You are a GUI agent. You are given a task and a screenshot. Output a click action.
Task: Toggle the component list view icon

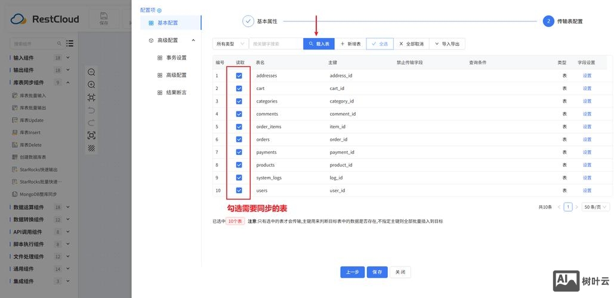coord(70,44)
